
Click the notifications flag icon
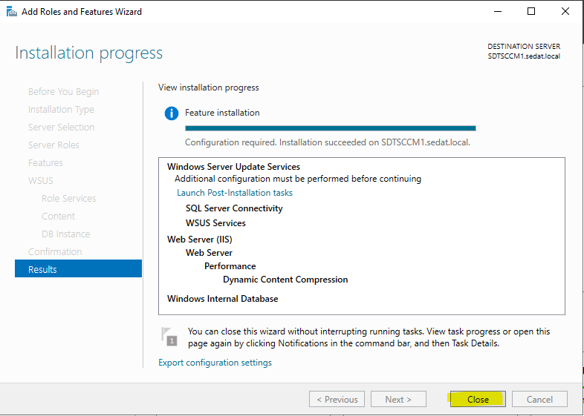click(169, 337)
